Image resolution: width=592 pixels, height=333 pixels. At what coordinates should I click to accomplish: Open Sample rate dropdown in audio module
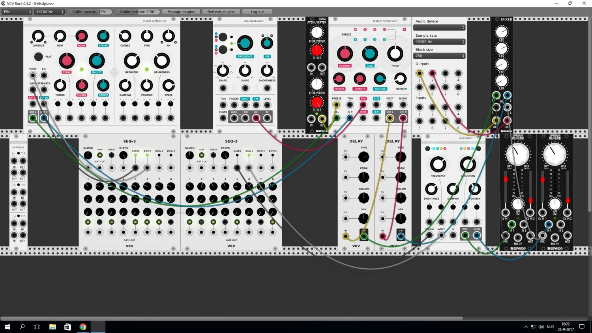pyautogui.click(x=439, y=42)
